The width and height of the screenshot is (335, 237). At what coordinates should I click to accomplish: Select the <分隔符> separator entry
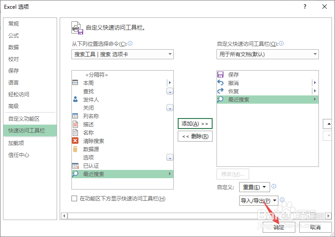click(122, 74)
